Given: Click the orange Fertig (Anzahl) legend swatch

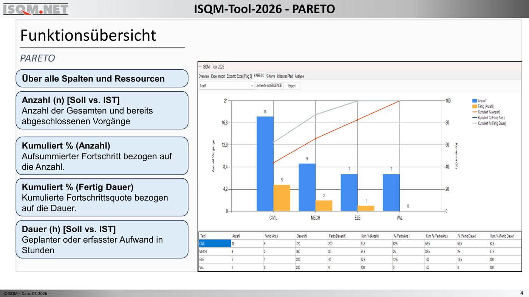Looking at the screenshot, I should (x=474, y=107).
